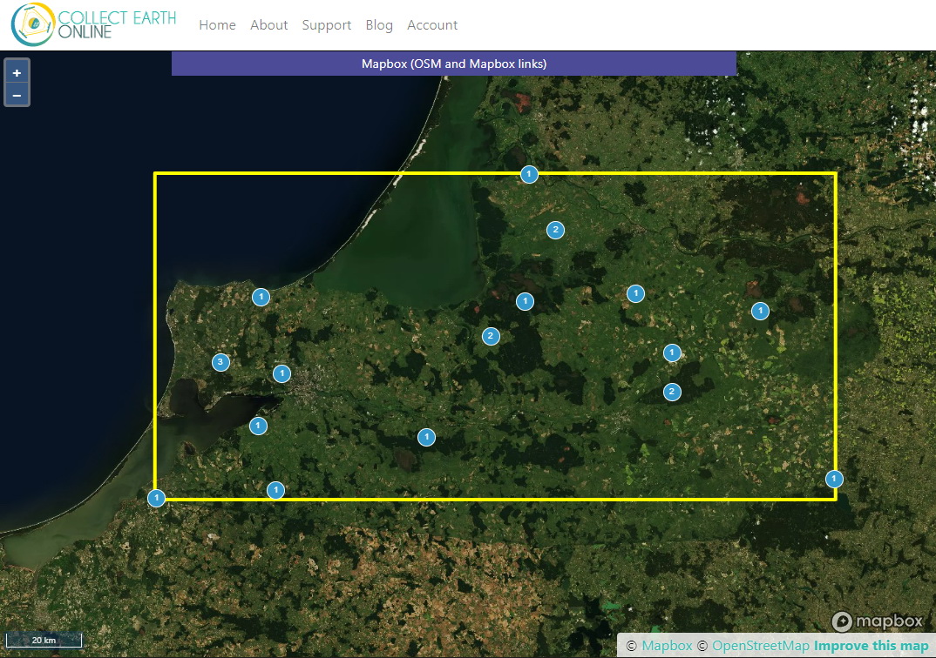This screenshot has width=936, height=658.
Task: Click the Mapbox logo on the map
Action: 877,621
